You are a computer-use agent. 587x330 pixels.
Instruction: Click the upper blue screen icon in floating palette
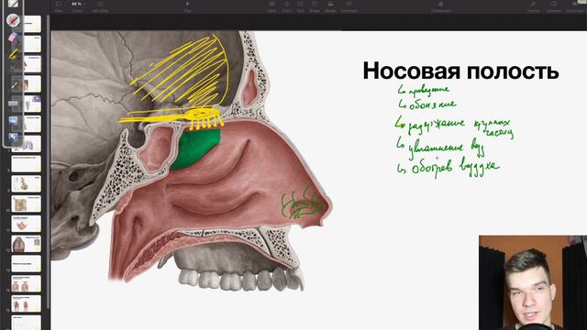pos(13,121)
